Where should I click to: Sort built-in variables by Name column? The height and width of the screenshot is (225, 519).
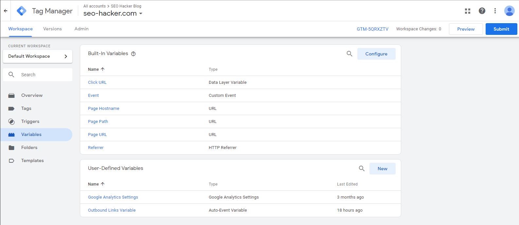point(96,69)
